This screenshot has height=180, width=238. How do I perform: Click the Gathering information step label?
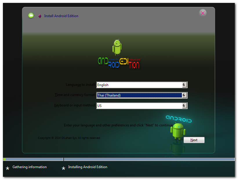tap(30, 167)
